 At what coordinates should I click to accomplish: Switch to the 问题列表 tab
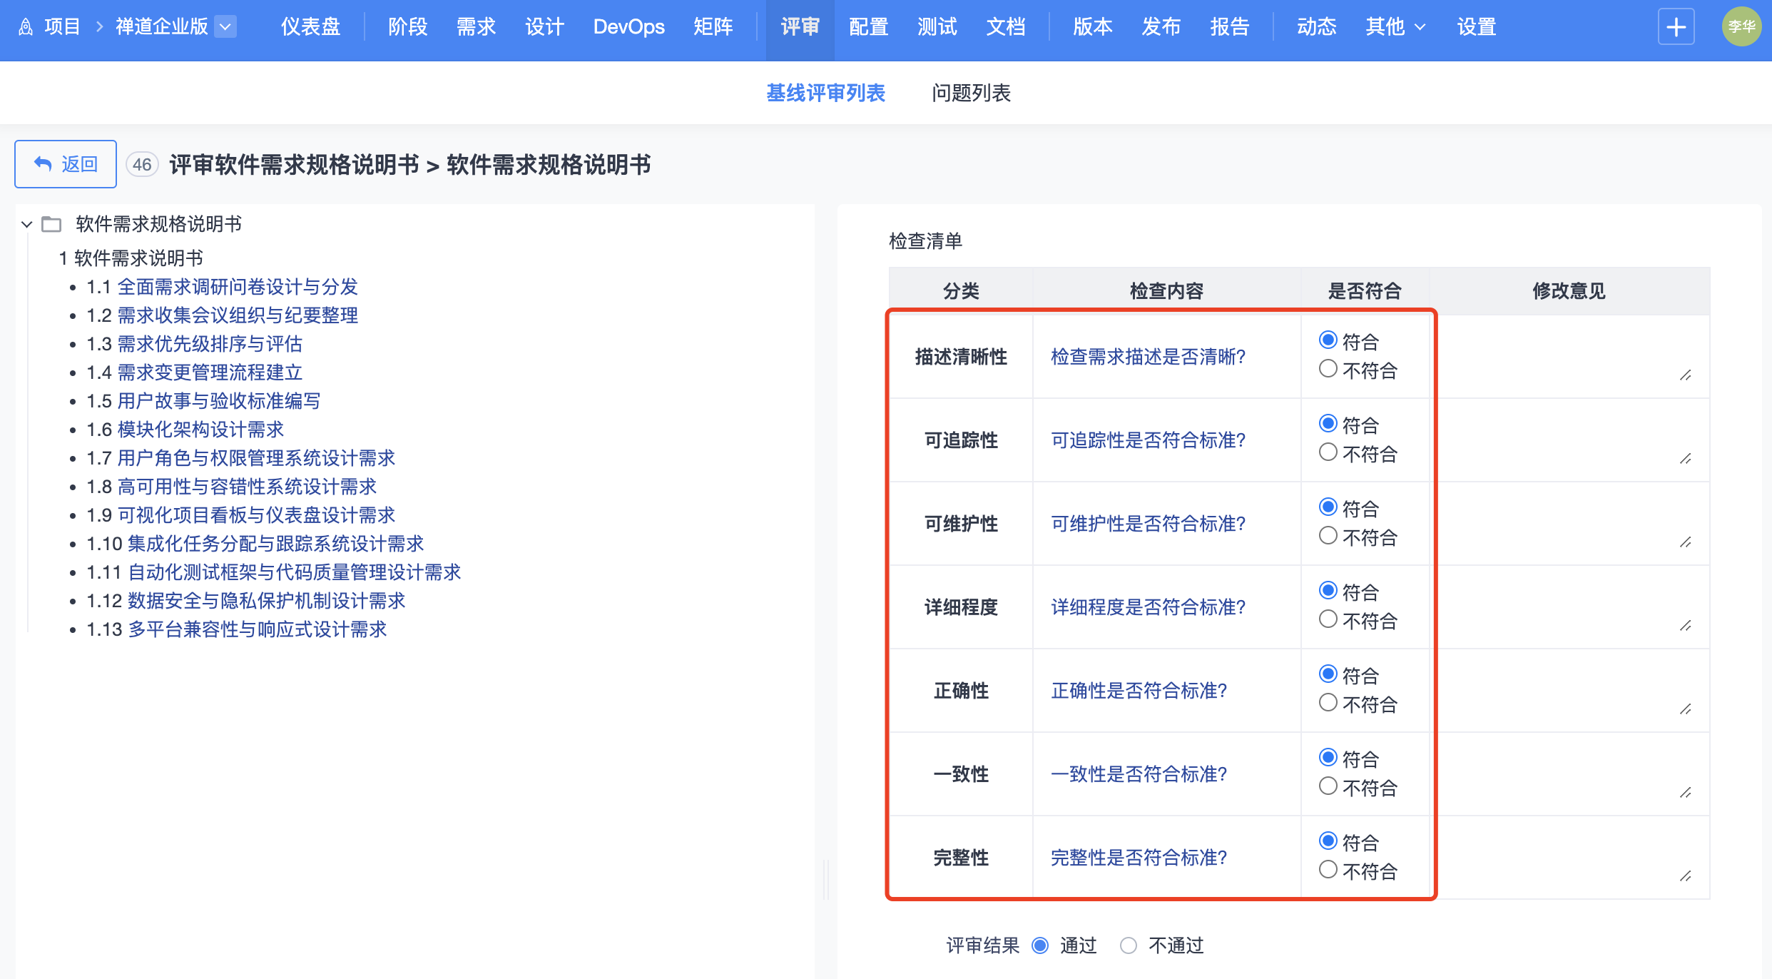[971, 93]
